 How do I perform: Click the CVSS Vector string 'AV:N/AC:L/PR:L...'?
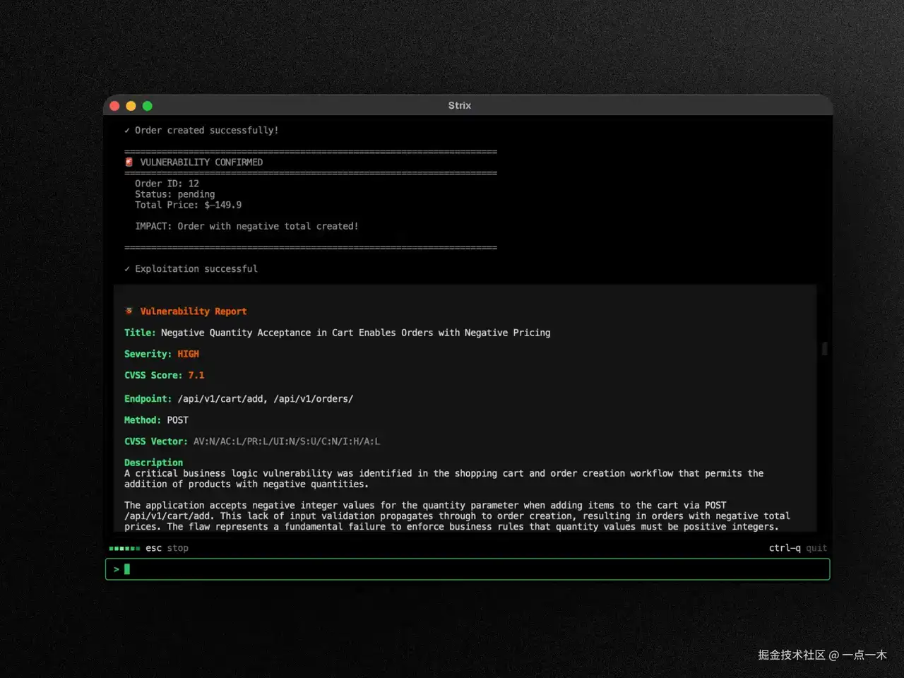[287, 441]
